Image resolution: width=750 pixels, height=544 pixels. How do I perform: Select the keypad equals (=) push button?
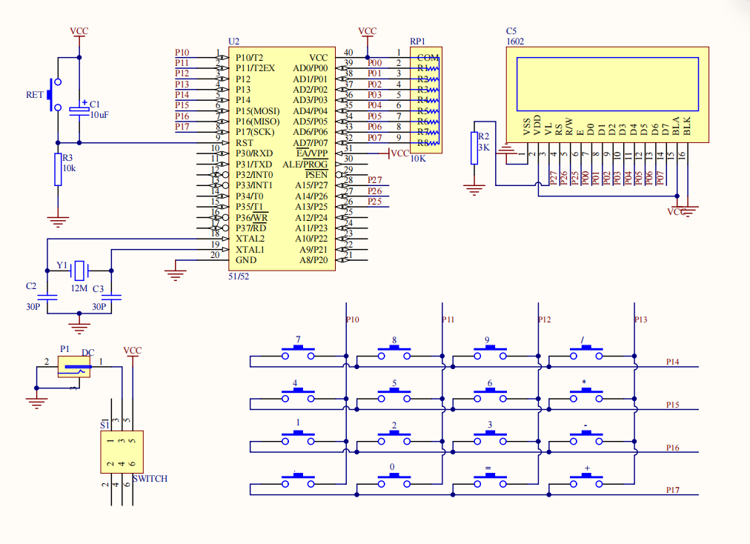[x=491, y=480]
